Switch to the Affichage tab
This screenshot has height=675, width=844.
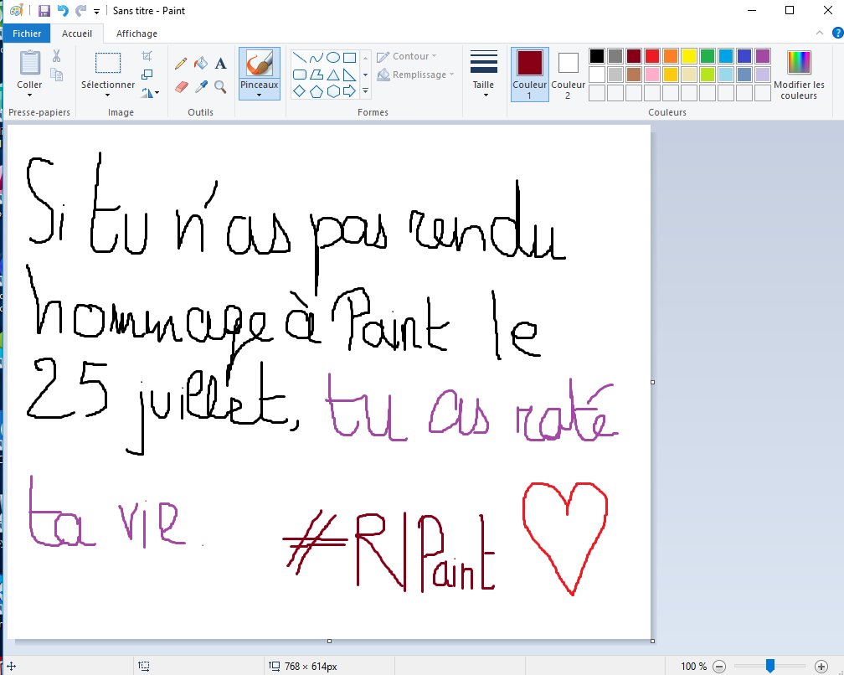136,33
